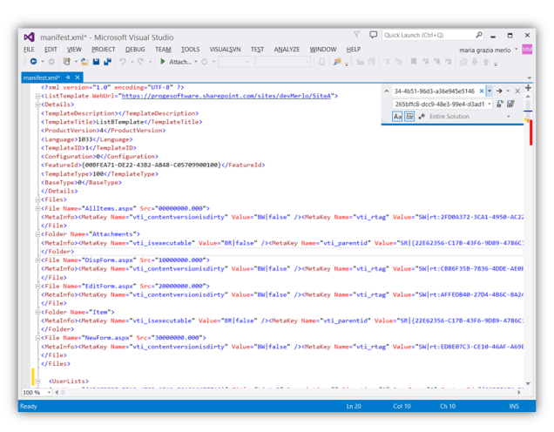Click the notifications filter funnel icon
Image resolution: width=554 pixels, height=432 pixels.
coord(357,34)
